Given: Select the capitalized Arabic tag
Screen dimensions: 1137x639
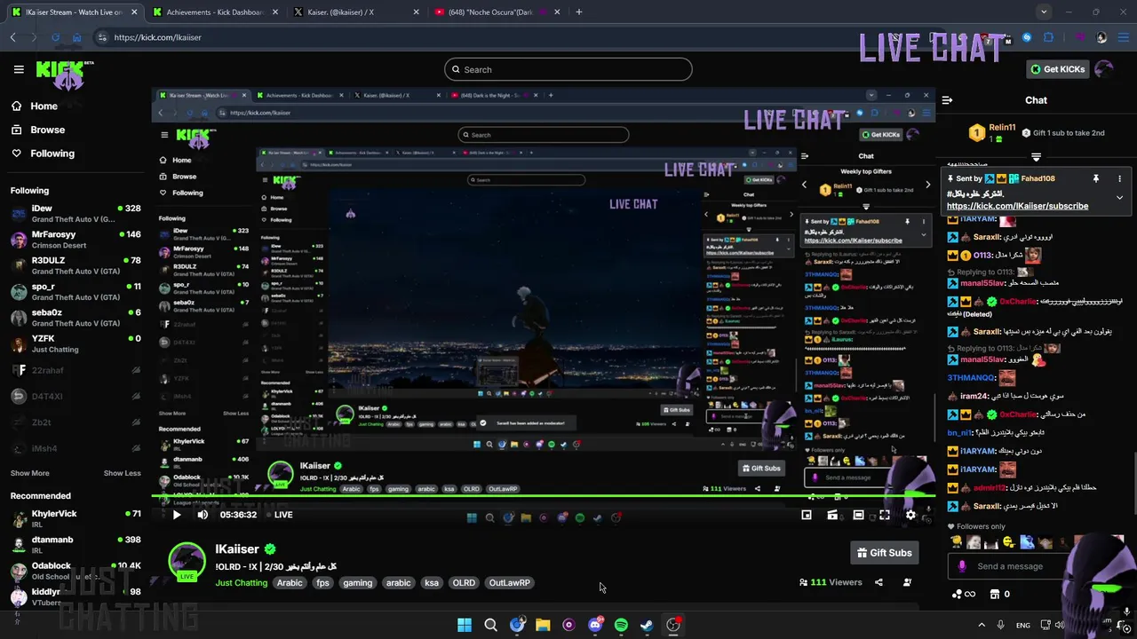Looking at the screenshot, I should (290, 583).
